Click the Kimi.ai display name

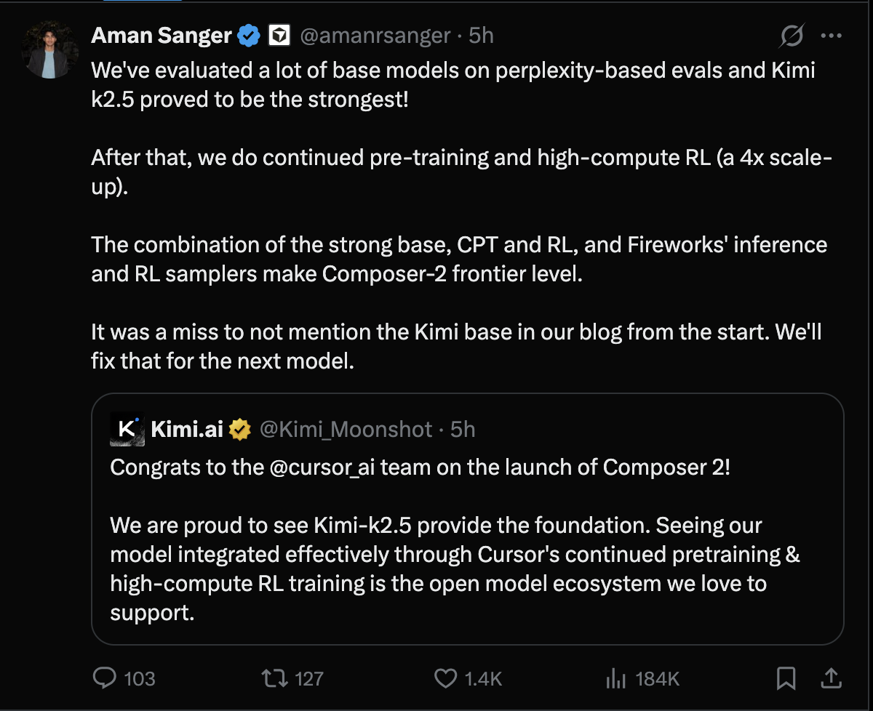(x=187, y=430)
